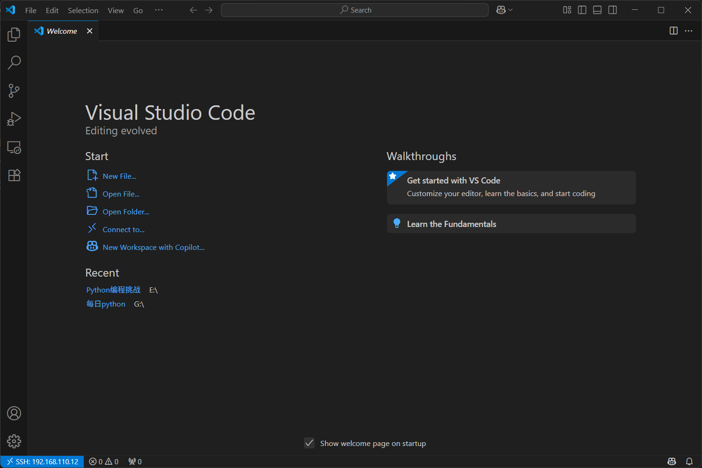Toggle the bottom panel layout button
The width and height of the screenshot is (702, 468).
(x=597, y=10)
